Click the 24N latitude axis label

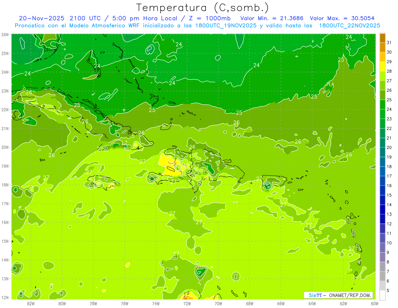pos(5,72)
